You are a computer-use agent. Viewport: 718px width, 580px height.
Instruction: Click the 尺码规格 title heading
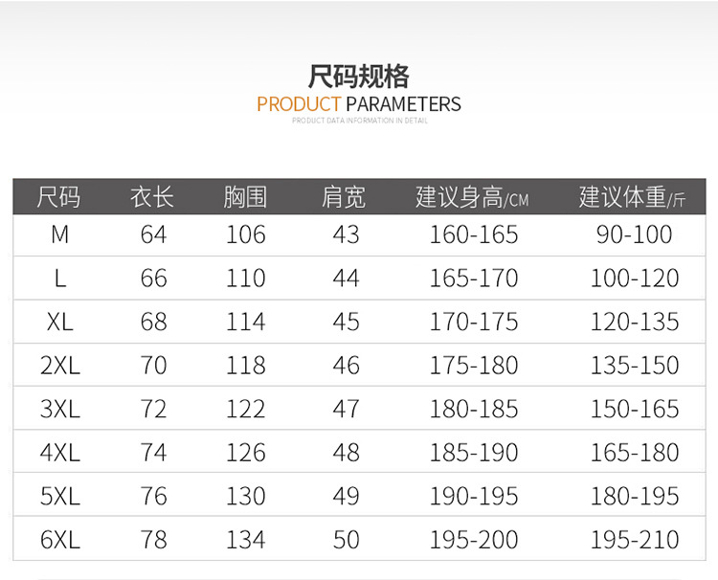pyautogui.click(x=359, y=76)
